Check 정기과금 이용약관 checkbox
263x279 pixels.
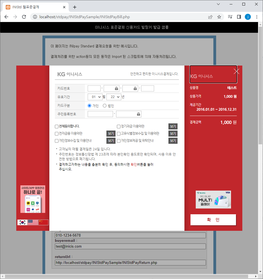click(119, 126)
